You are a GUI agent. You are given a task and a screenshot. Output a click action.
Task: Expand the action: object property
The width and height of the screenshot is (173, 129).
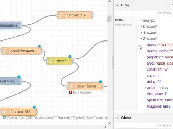pos(145,88)
